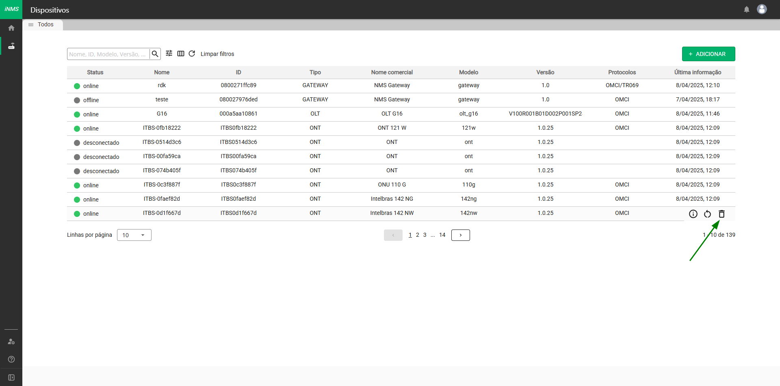Go to next page of results

(461, 235)
